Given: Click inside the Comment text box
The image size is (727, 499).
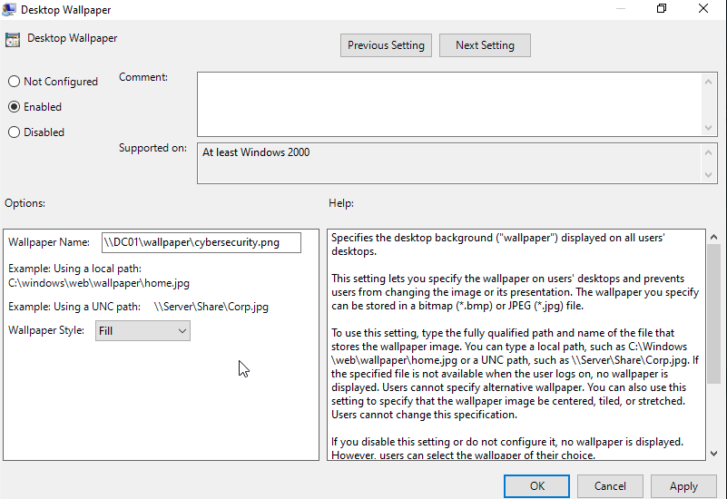Looking at the screenshot, I should coord(448,104).
